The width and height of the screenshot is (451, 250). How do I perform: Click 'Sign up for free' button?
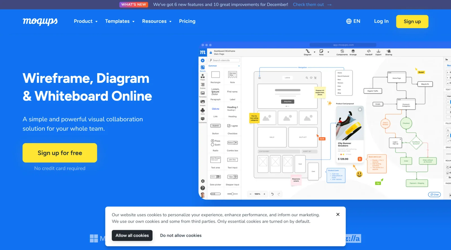60,153
